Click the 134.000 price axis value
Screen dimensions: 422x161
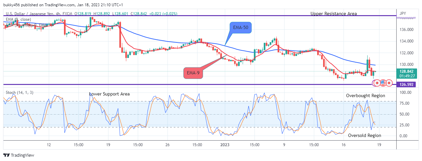tap(407, 41)
